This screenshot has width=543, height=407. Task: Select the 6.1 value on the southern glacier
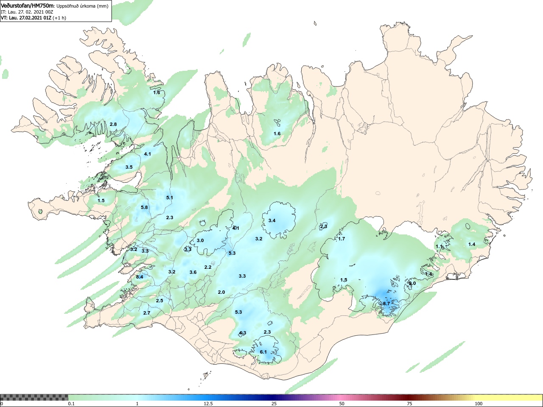coord(263,352)
